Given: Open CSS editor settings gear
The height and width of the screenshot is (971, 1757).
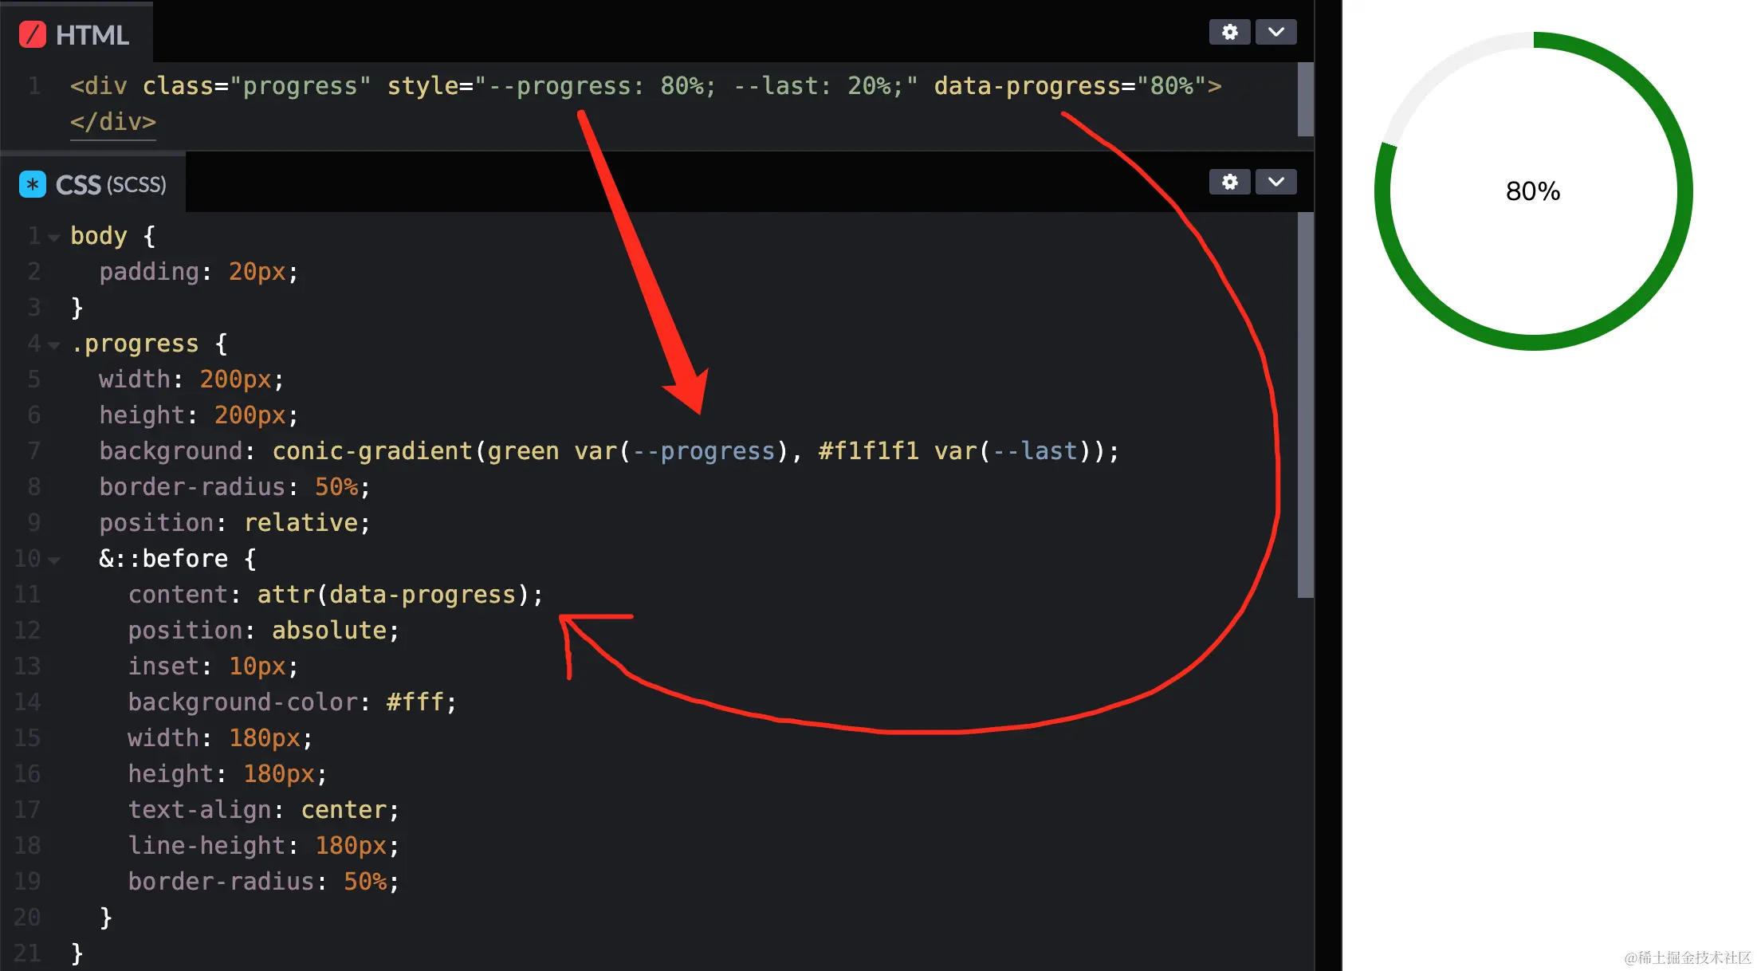Looking at the screenshot, I should pyautogui.click(x=1229, y=182).
